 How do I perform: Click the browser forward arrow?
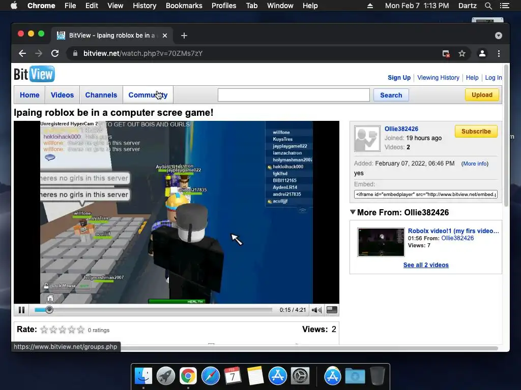coord(39,53)
